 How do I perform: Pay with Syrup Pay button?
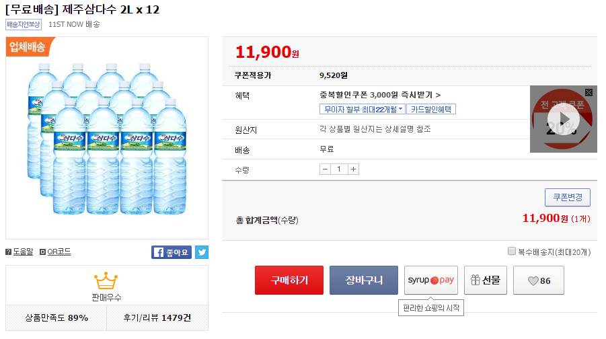coord(431,280)
